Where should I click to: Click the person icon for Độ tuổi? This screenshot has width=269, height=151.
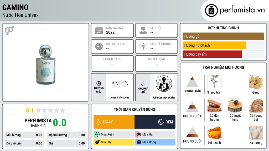(143, 30)
